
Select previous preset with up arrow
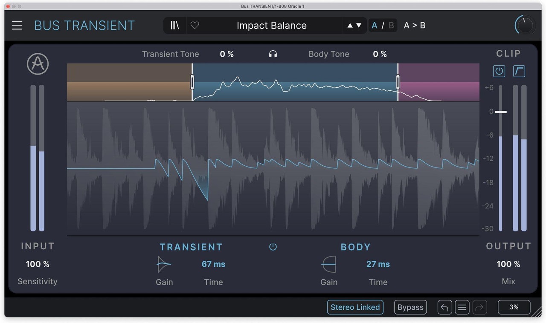coord(350,26)
